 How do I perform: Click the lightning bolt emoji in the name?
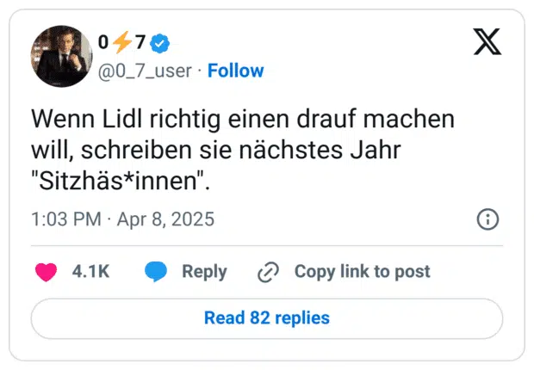point(122,42)
